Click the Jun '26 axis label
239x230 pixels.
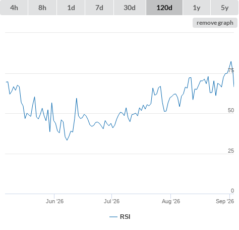pyautogui.click(x=54, y=201)
